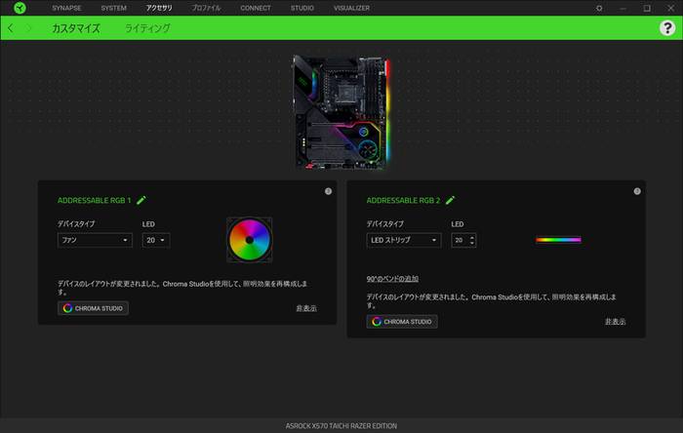Image resolution: width=683 pixels, height=433 pixels.
Task: Edit the Addressable RGB 2 name pencil
Action: pos(450,200)
